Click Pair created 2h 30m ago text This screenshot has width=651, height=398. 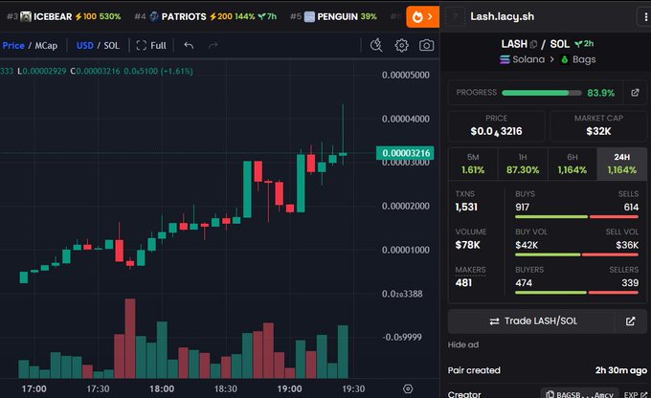tap(548, 370)
